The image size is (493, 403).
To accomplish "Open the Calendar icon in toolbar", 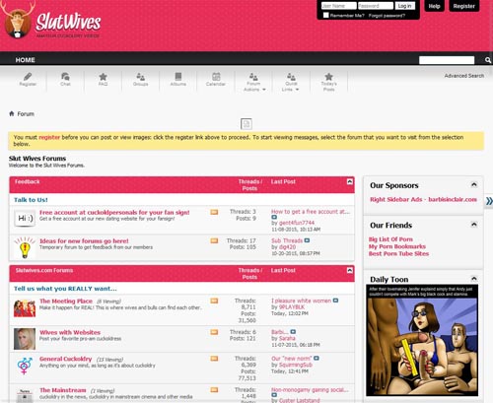I will coord(216,77).
